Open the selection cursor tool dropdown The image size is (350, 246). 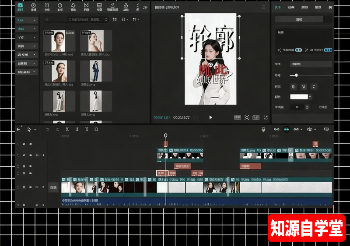pyautogui.click(x=35, y=130)
